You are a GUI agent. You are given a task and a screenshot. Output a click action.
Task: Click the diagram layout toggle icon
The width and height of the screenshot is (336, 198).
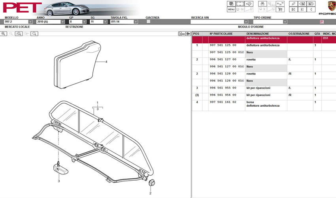pos(182,34)
